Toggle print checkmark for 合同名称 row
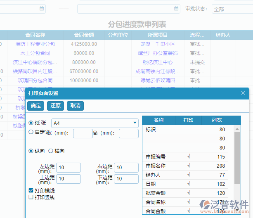 coord(189,202)
